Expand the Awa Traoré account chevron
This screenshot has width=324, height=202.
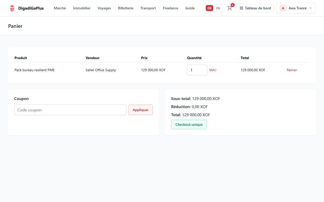[311, 8]
